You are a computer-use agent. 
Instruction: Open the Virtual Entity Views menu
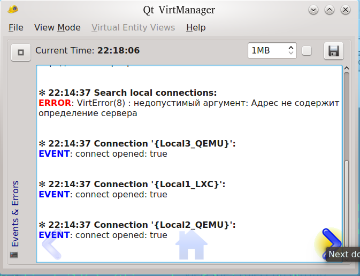tap(133, 28)
